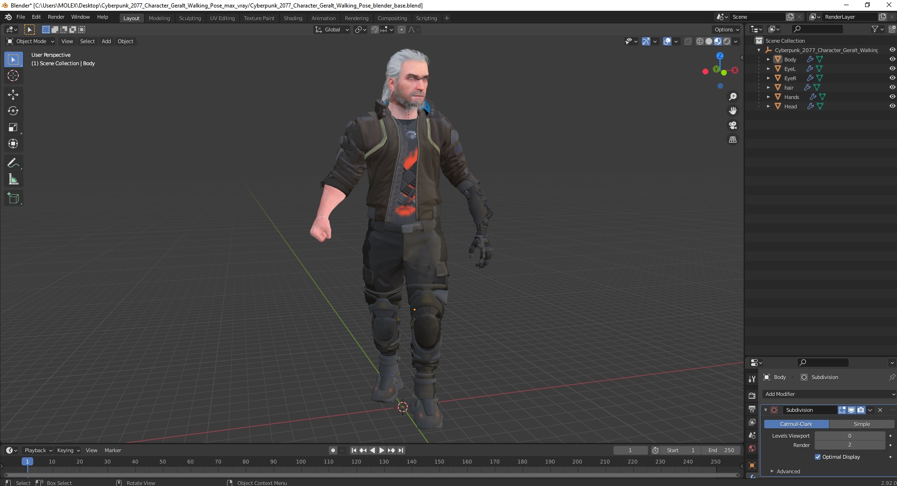897x486 pixels.
Task: Open the File menu
Action: pyautogui.click(x=21, y=17)
